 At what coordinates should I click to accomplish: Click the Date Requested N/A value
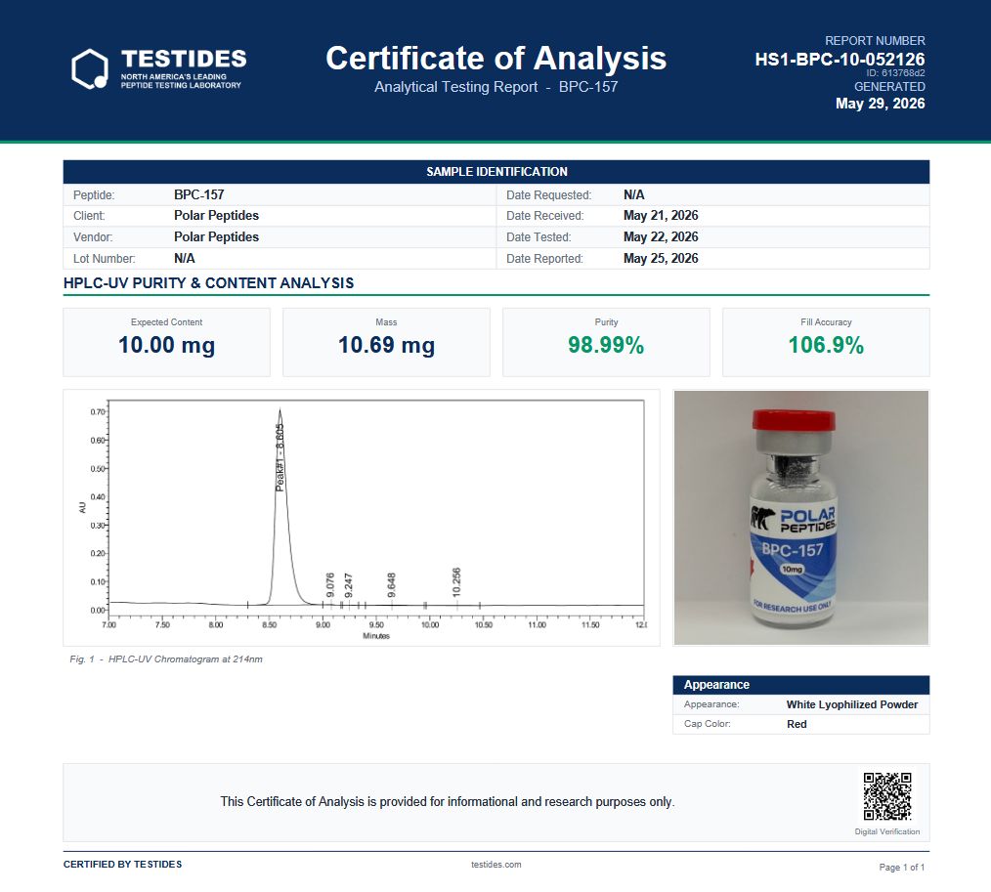(634, 194)
